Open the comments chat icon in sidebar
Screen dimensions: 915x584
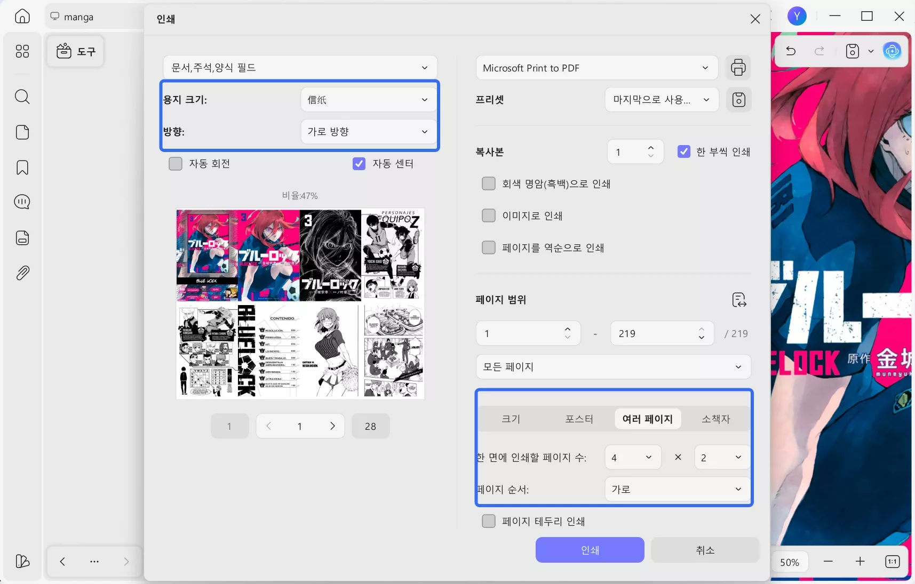click(22, 202)
